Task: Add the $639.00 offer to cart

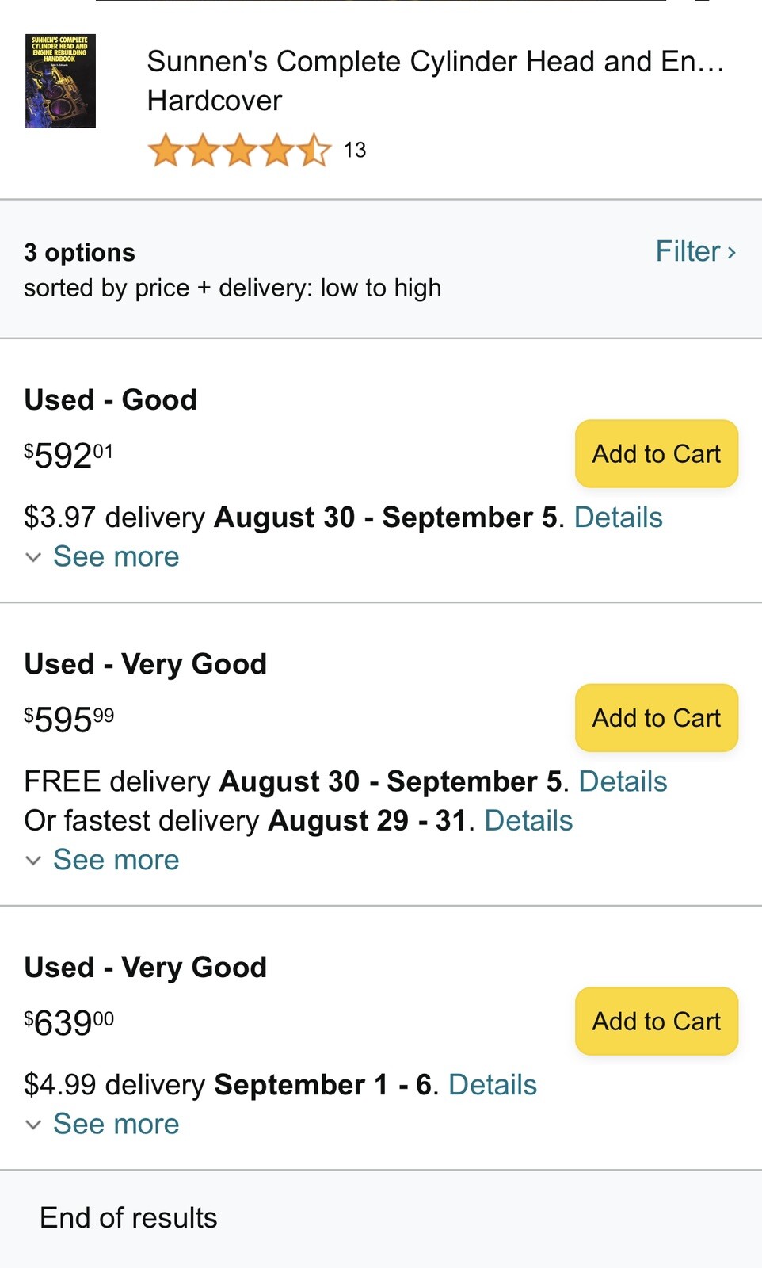Action: (x=656, y=1022)
